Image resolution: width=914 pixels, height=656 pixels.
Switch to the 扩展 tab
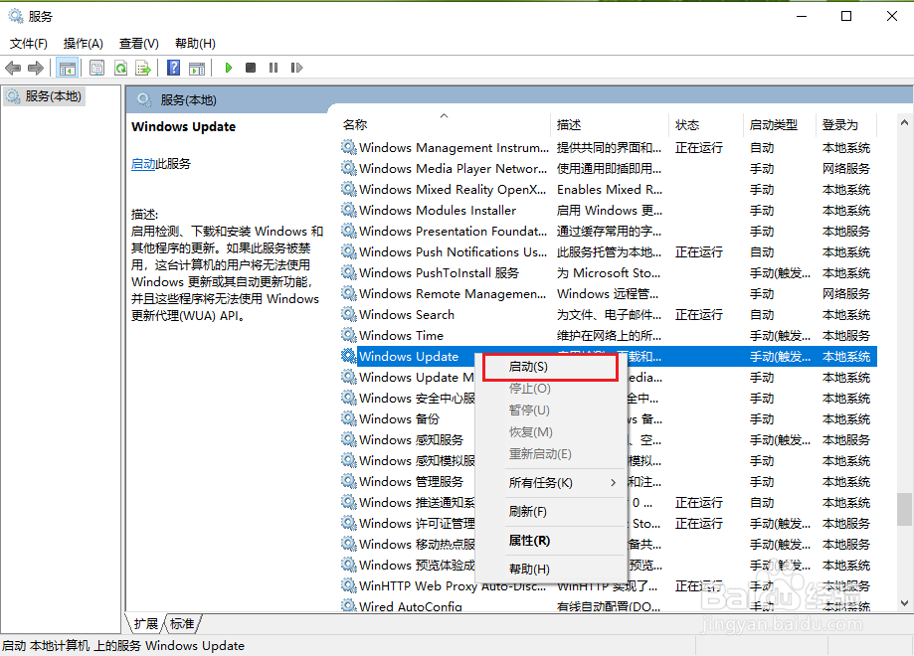coord(146,624)
